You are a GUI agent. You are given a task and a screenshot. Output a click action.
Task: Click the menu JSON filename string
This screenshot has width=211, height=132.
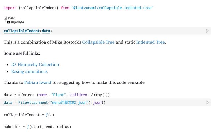(x=69, y=103)
